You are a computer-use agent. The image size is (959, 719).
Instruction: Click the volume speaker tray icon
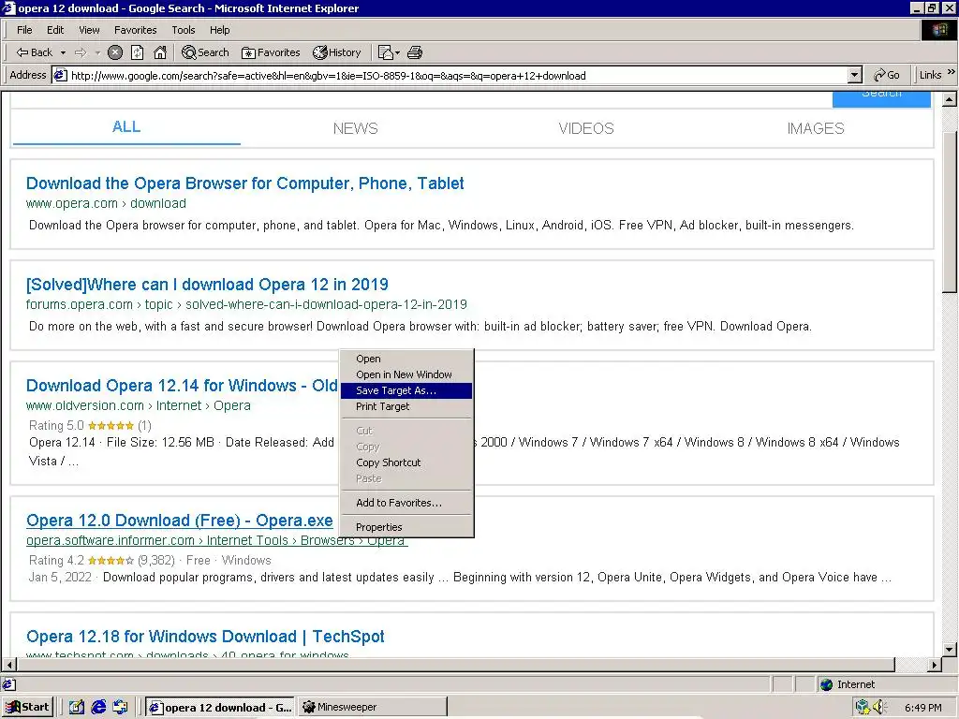pyautogui.click(x=879, y=707)
